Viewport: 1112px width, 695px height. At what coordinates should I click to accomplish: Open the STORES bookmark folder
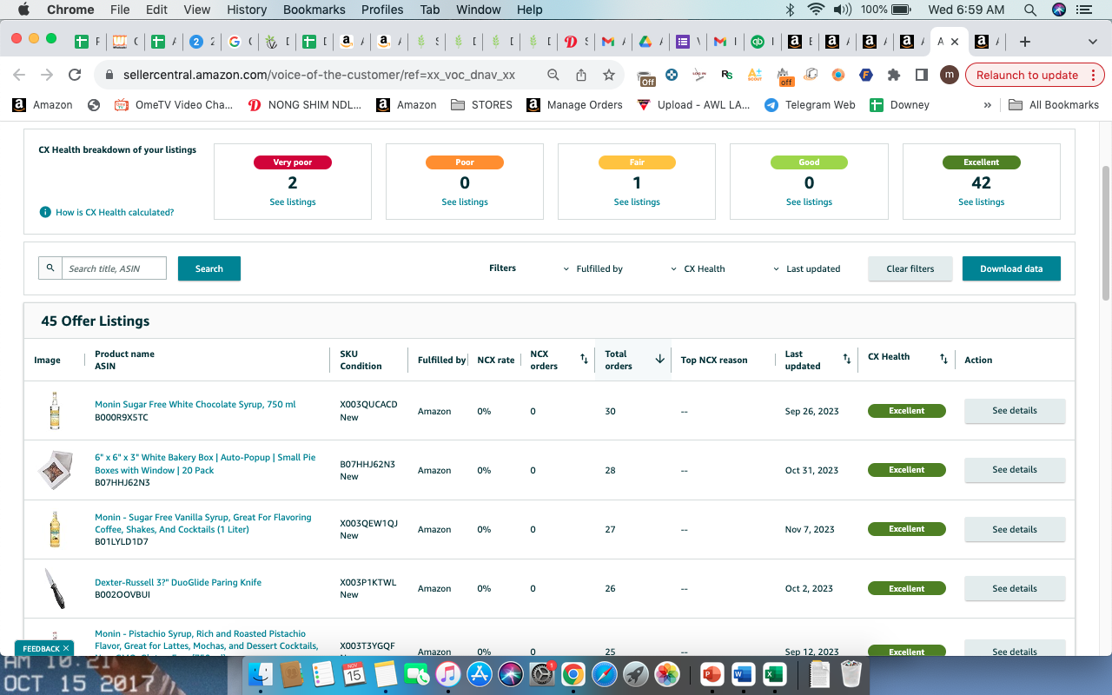coord(481,105)
